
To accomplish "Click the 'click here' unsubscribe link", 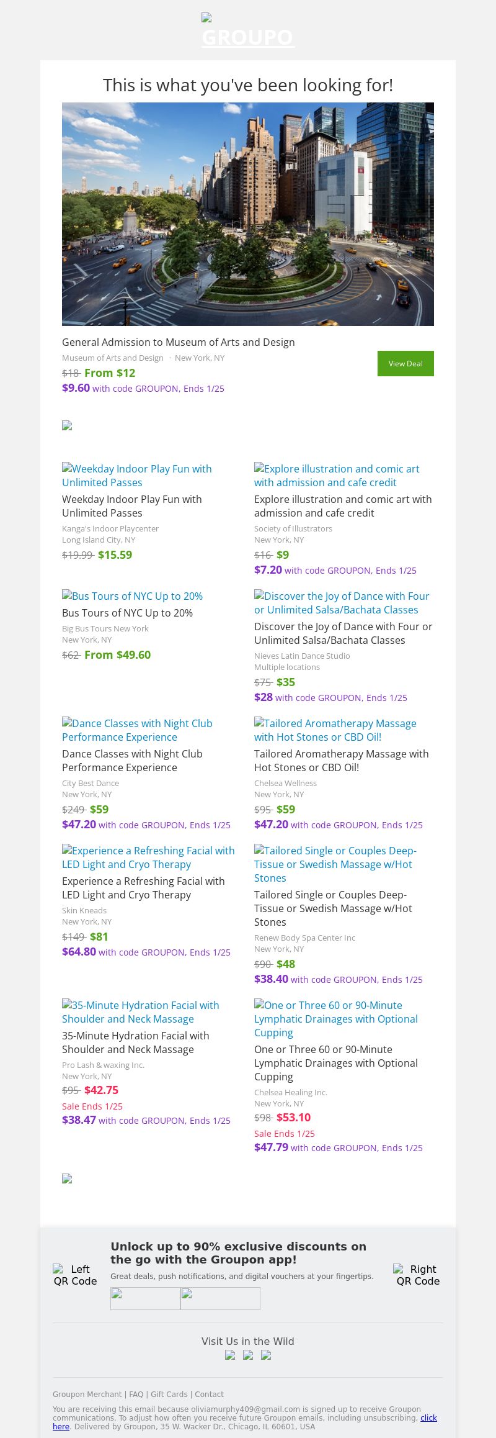I will point(428,1418).
